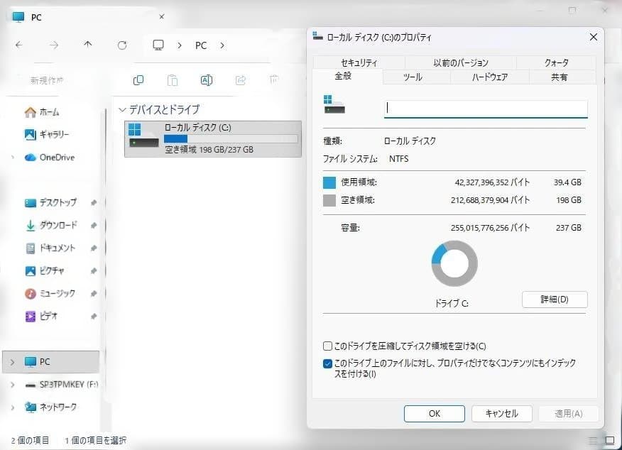Click the drive name input field
Image resolution: width=622 pixels, height=450 pixels.
[486, 108]
